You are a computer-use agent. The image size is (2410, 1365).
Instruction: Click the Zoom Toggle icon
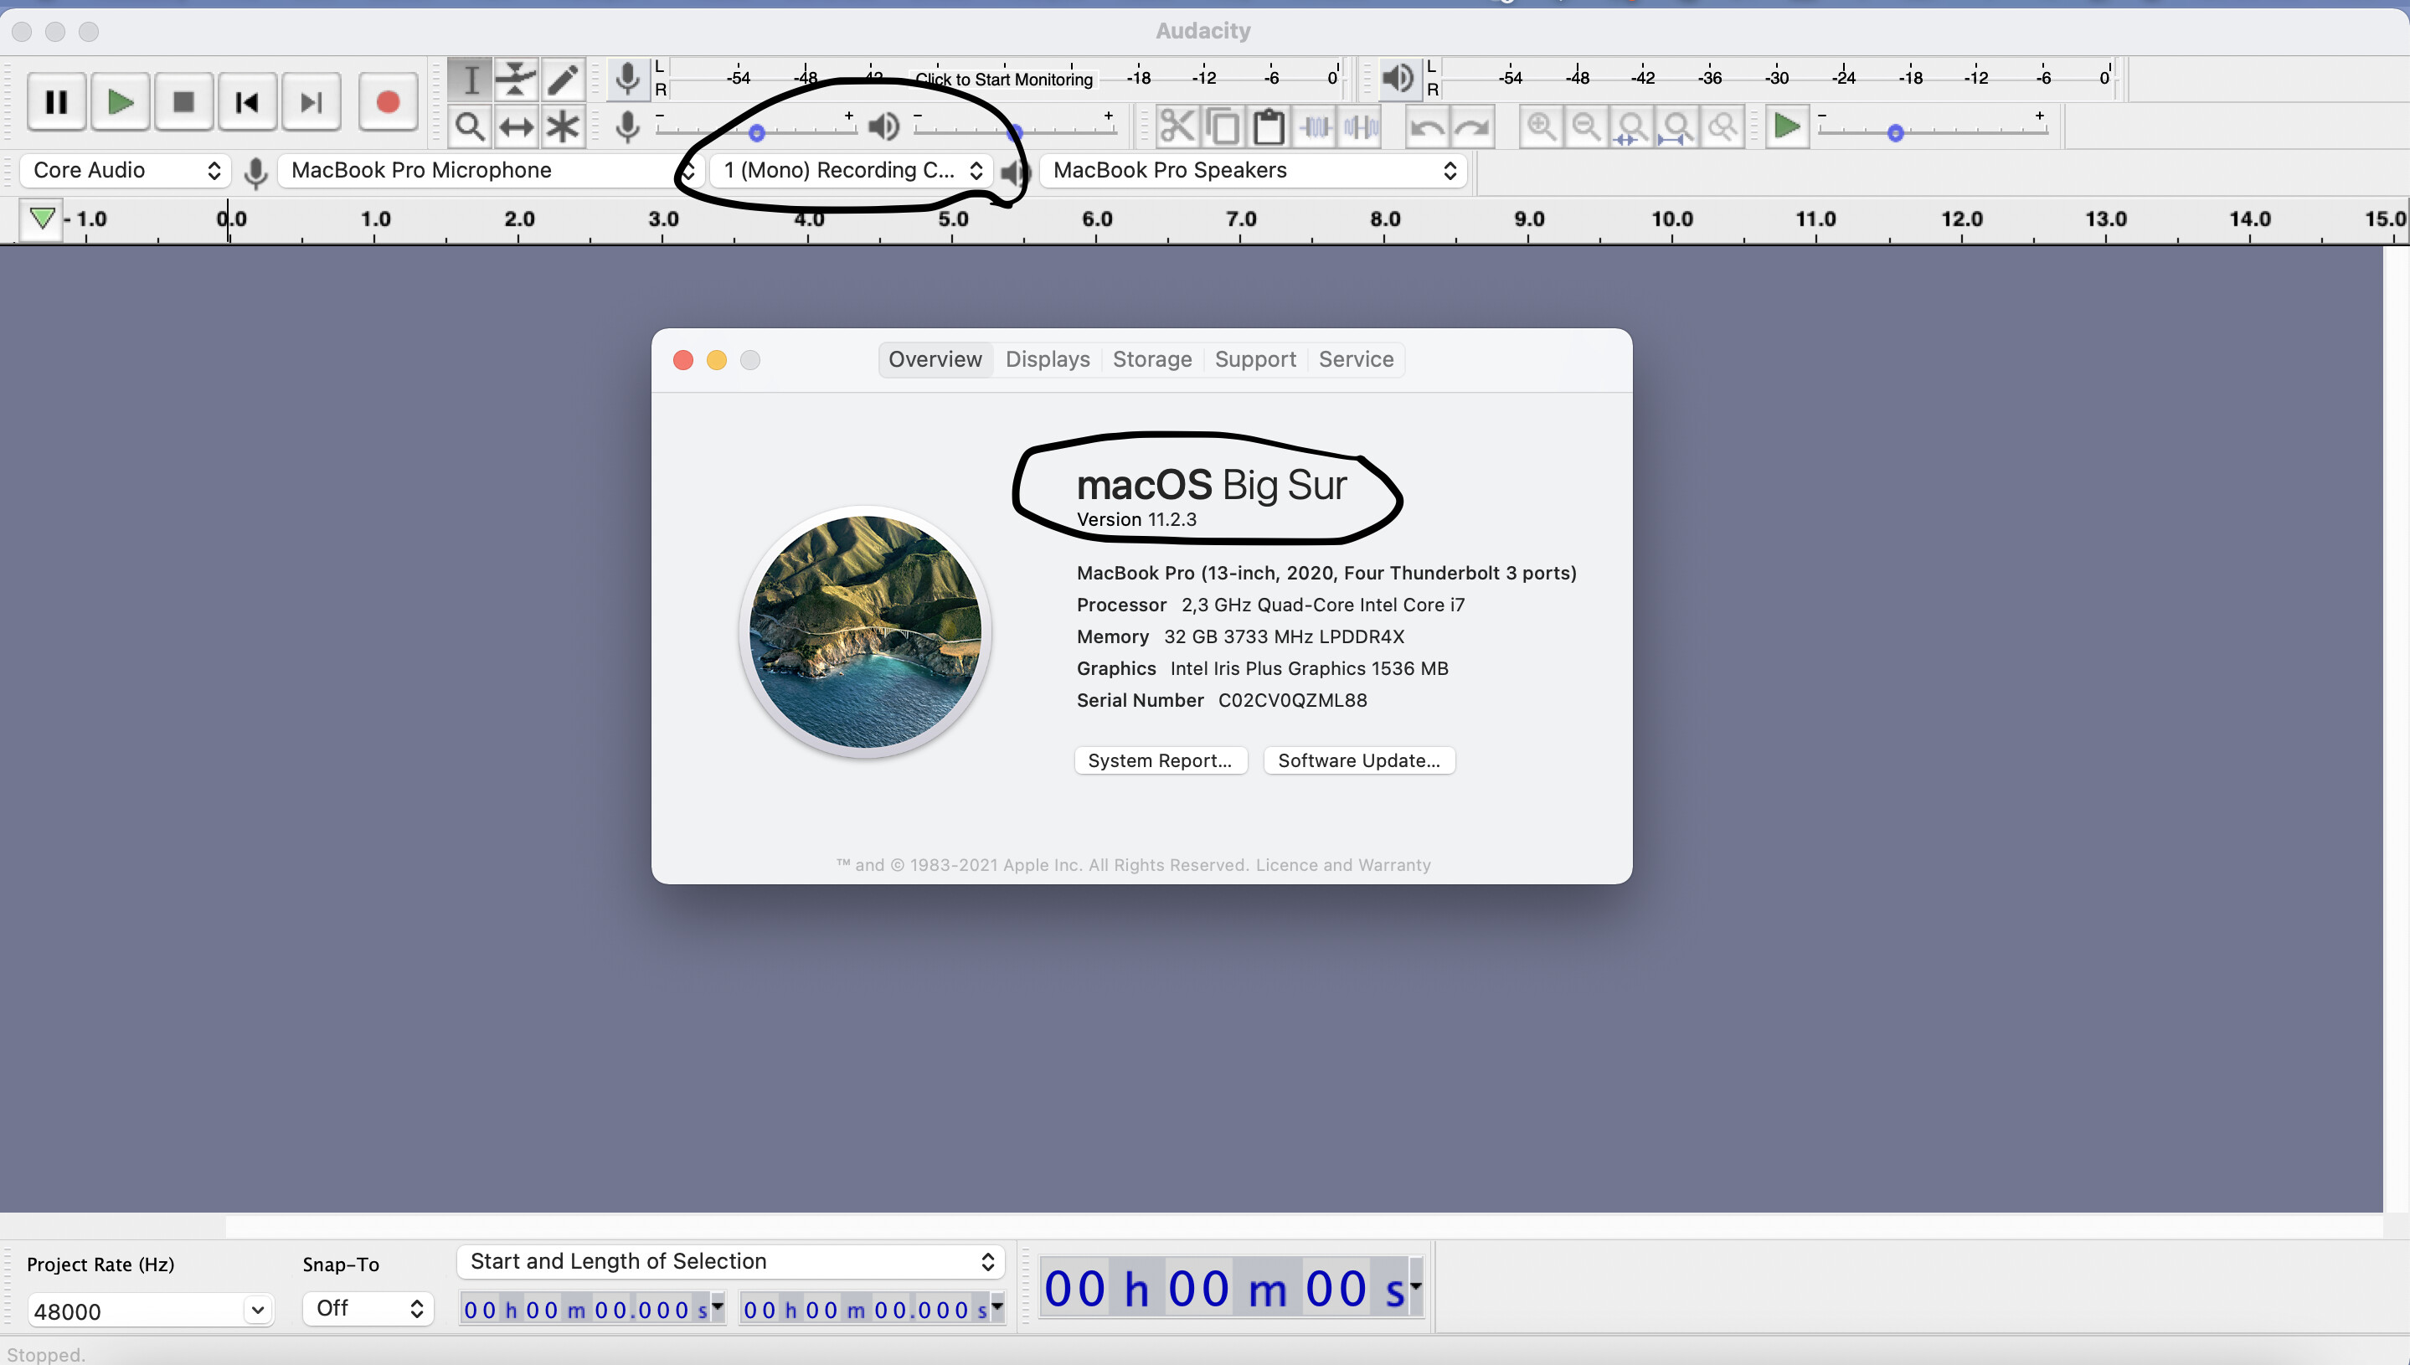click(x=1723, y=126)
